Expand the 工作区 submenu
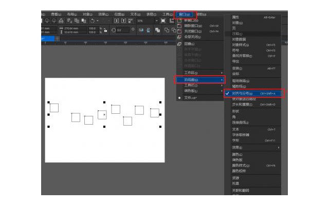This screenshot has height=206, width=329. [200, 73]
